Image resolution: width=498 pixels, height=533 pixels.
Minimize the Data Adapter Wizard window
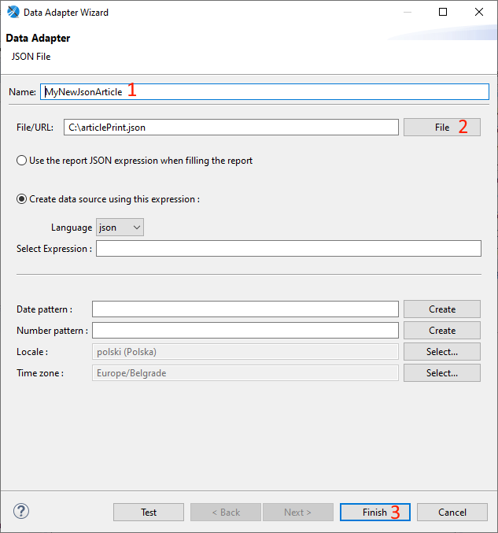pos(407,13)
